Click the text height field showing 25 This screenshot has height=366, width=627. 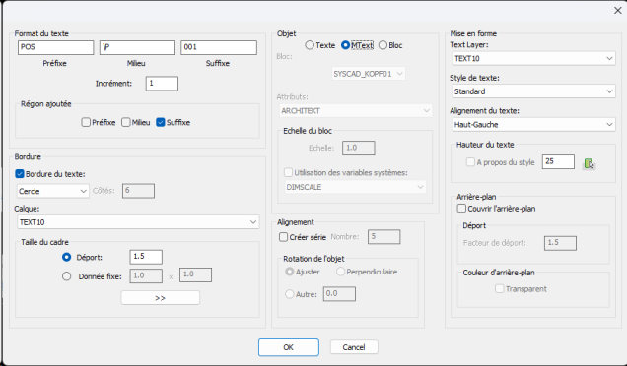(x=558, y=161)
